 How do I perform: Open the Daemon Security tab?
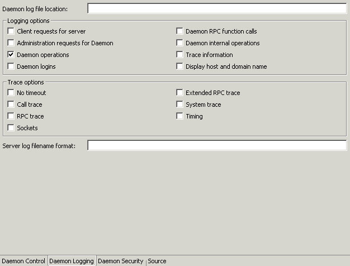[x=121, y=261]
